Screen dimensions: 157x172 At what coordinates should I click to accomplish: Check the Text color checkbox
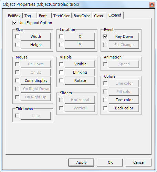point(105,100)
